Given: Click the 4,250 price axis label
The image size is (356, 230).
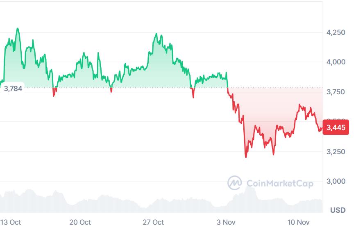Looking at the screenshot, I should click(x=336, y=32).
